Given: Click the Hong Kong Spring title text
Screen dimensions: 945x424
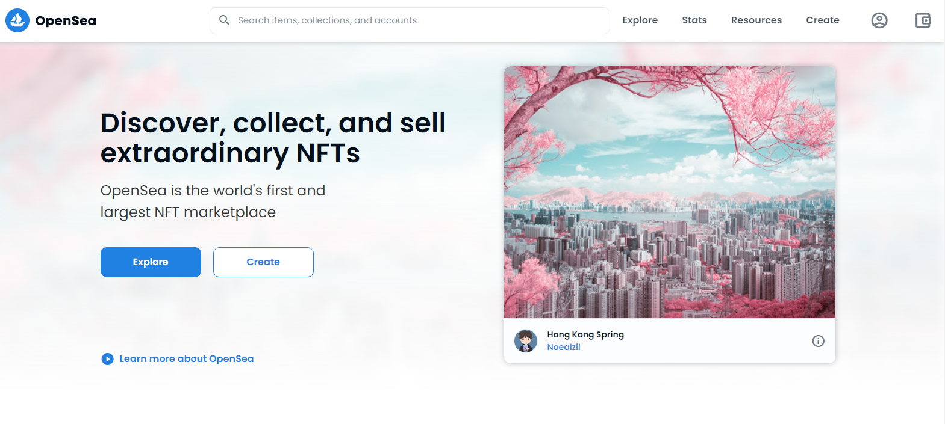Looking at the screenshot, I should point(585,334).
